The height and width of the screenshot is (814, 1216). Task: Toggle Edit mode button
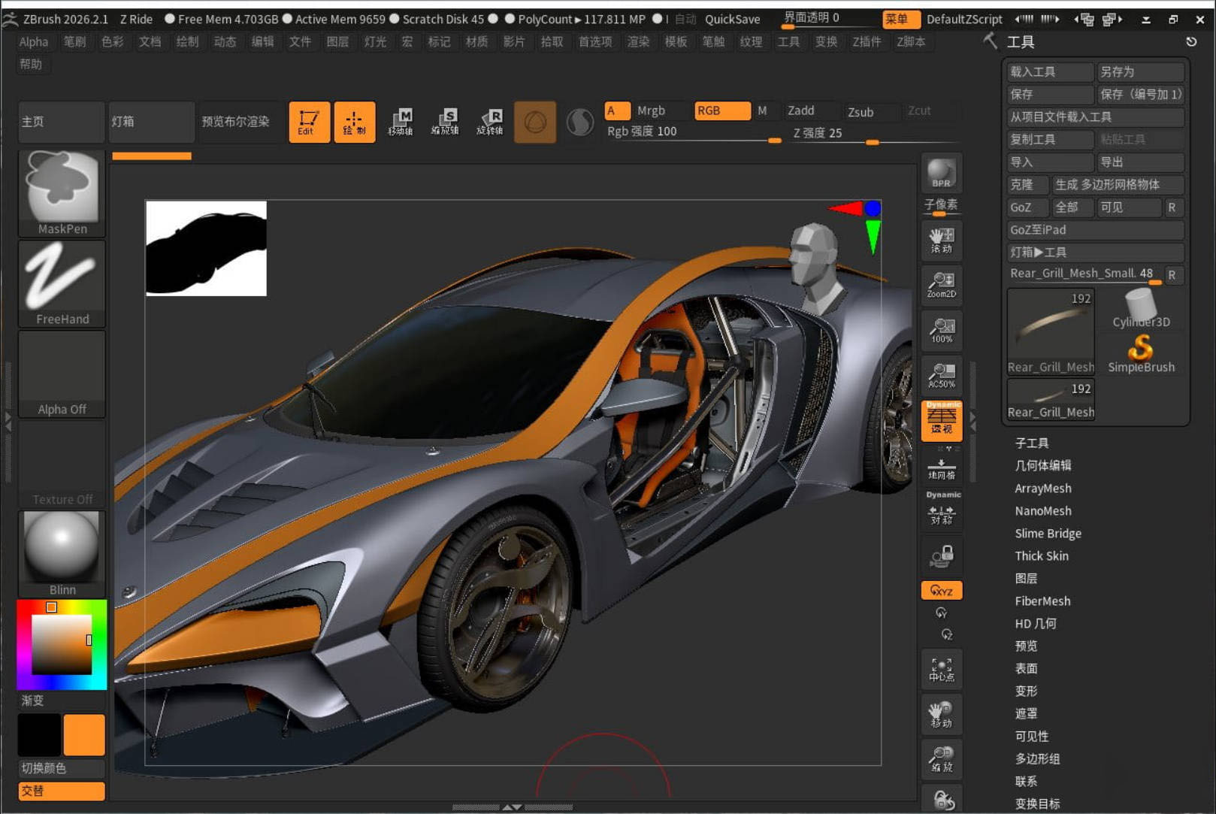pyautogui.click(x=309, y=122)
